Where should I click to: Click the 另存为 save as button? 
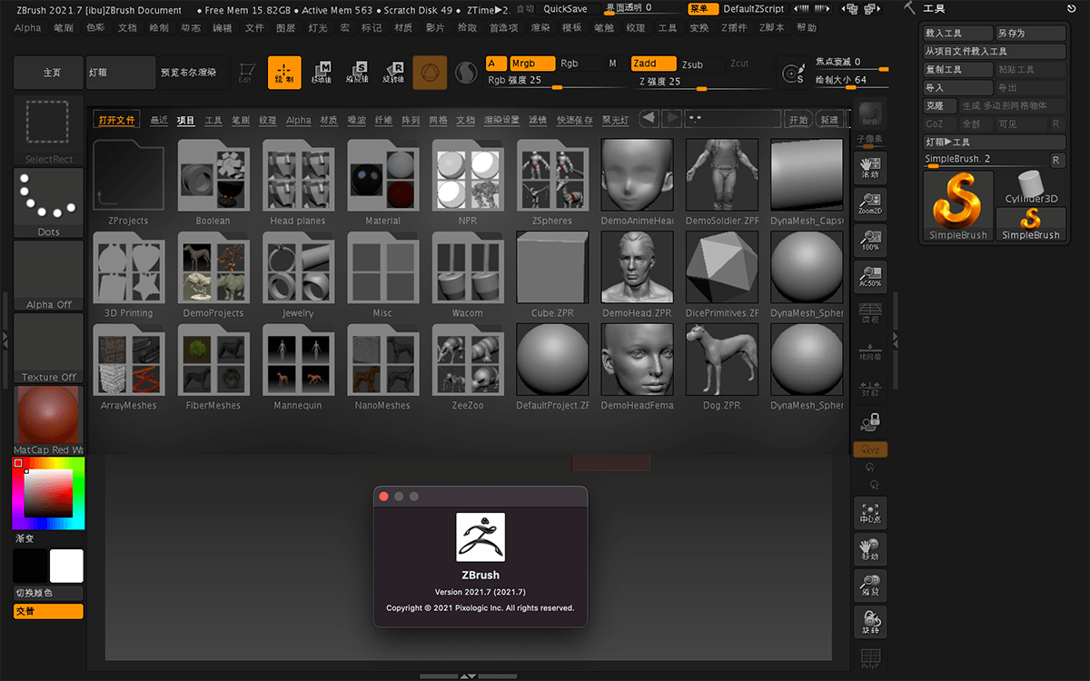(1031, 33)
